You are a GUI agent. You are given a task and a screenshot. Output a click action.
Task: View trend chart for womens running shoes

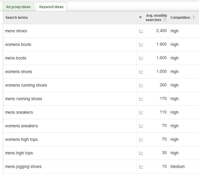tap(141, 85)
